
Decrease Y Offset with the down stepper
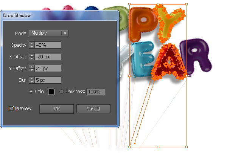coord(32,70)
